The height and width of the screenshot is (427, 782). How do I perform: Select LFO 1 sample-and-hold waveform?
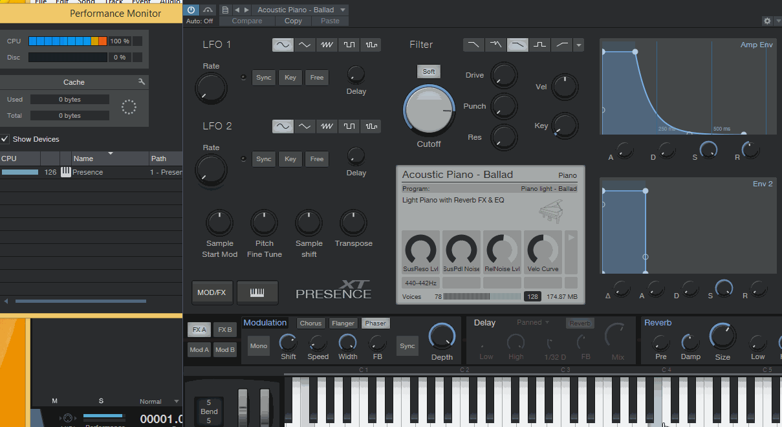[371, 45]
